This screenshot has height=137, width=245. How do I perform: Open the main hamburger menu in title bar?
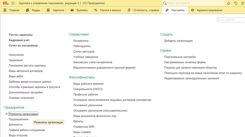(x=13, y=3)
